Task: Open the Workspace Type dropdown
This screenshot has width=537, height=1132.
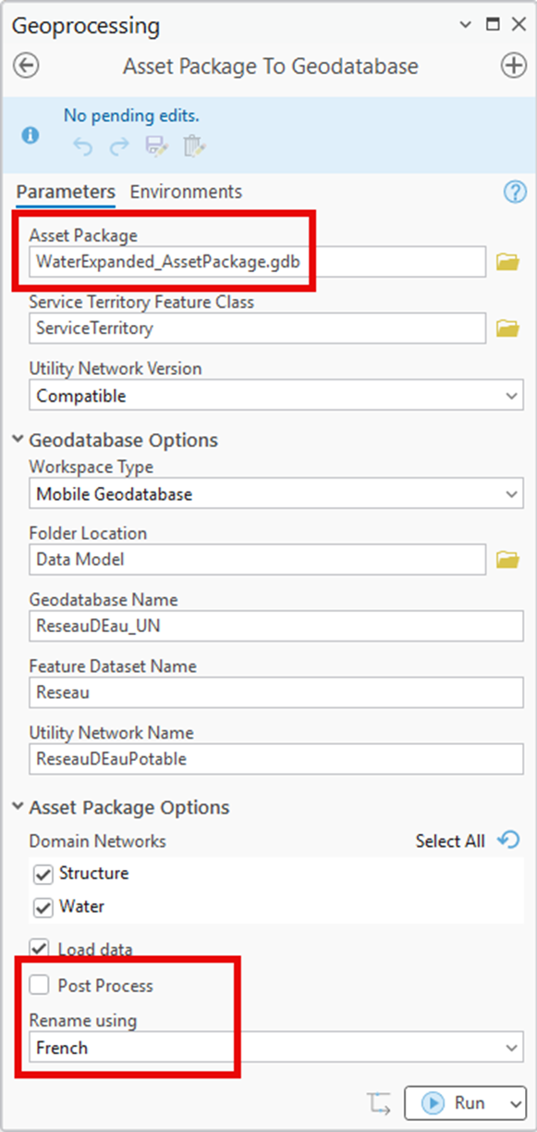Action: coord(276,494)
